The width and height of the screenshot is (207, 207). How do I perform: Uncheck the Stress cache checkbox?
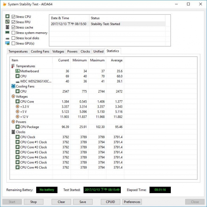[13, 27]
